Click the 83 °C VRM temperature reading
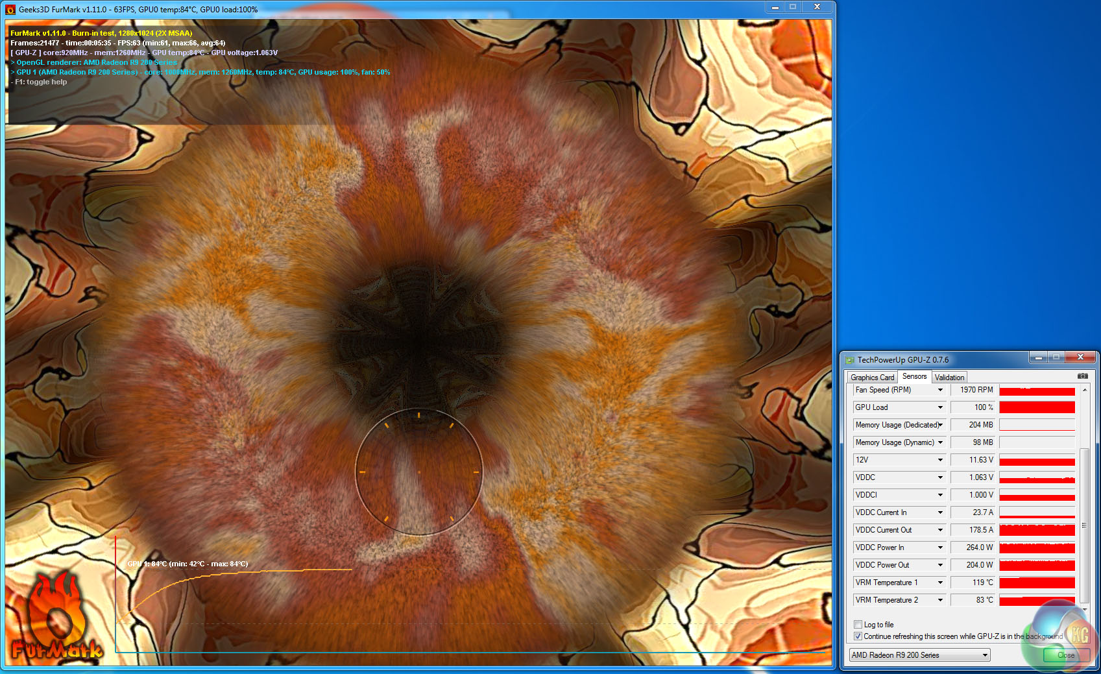The image size is (1101, 674). click(973, 600)
